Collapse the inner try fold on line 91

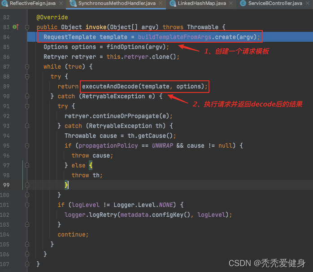point(27,106)
